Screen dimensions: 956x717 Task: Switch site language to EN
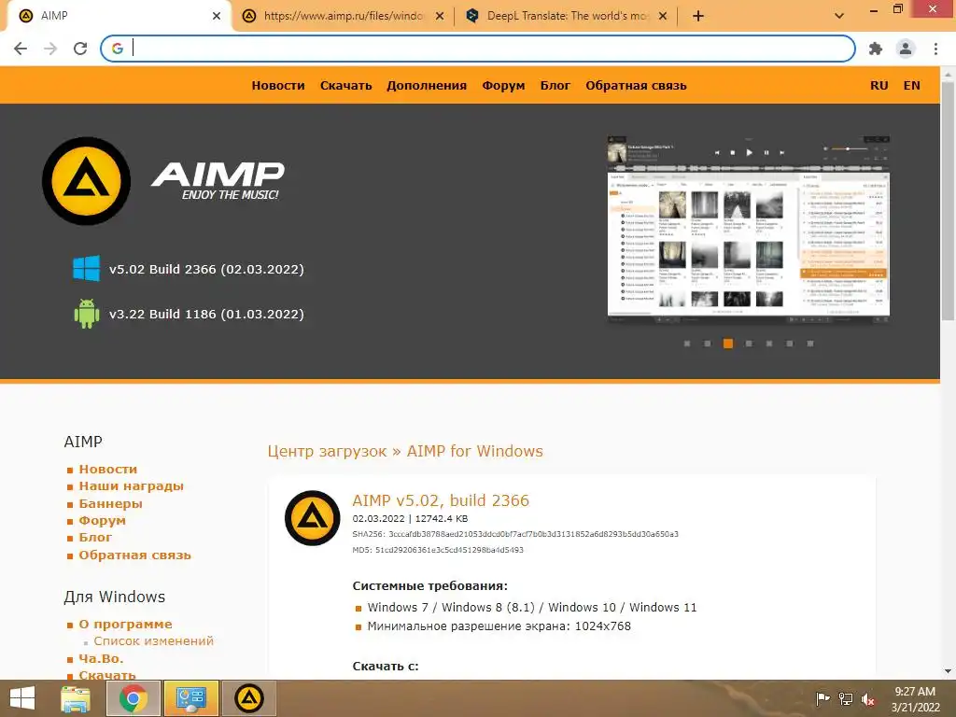[x=911, y=85]
